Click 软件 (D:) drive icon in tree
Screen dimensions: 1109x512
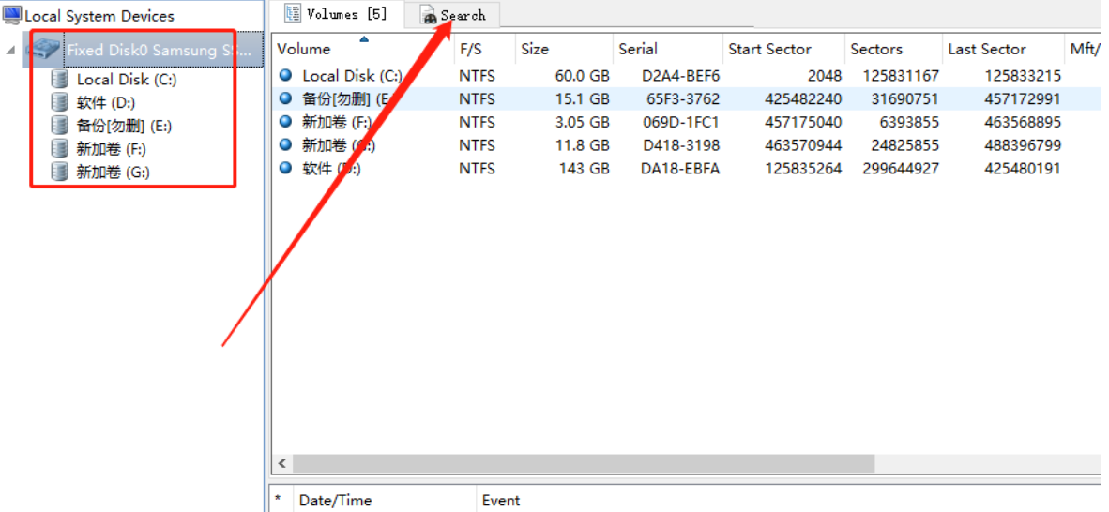click(x=60, y=102)
